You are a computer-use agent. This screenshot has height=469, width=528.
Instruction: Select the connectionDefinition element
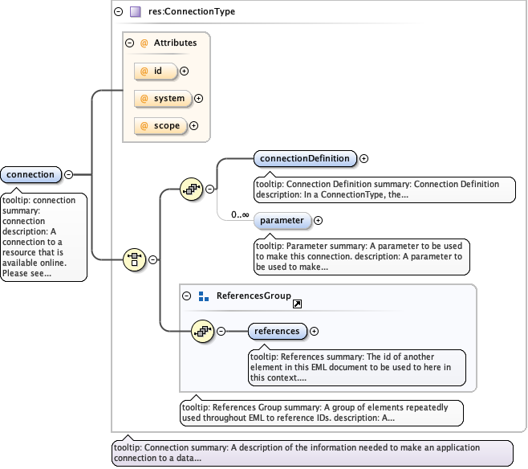pyautogui.click(x=304, y=158)
